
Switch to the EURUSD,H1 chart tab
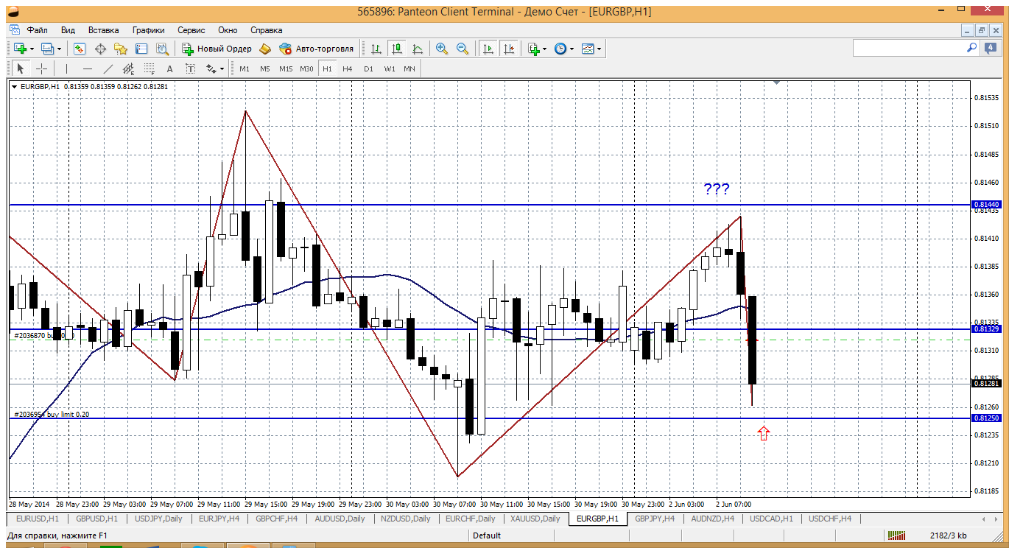point(37,519)
